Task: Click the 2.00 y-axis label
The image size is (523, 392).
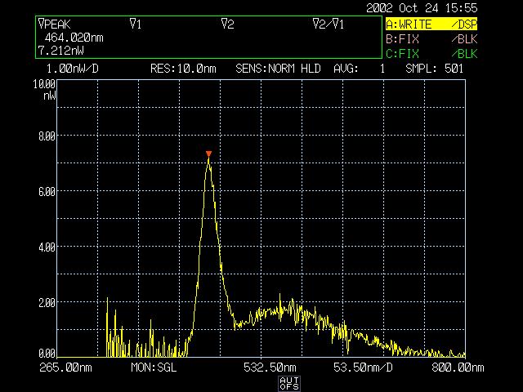Action: pos(47,303)
